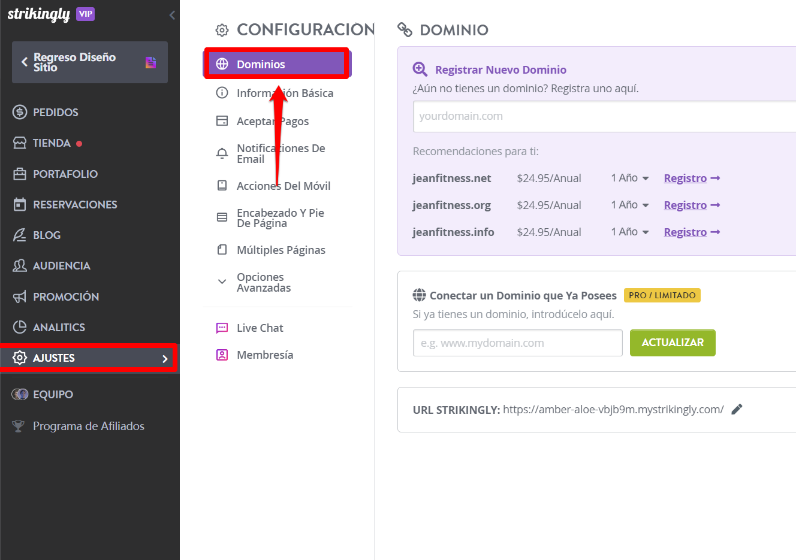Edit Strikingly URL with pencil icon
796x560 pixels.
[737, 409]
